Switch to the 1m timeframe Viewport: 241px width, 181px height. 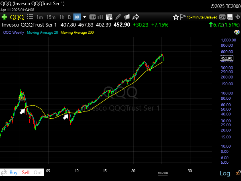[39, 17]
